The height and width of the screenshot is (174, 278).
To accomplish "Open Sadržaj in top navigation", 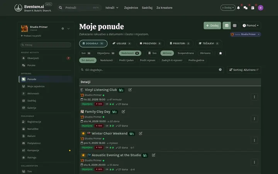I will tap(147, 8).
